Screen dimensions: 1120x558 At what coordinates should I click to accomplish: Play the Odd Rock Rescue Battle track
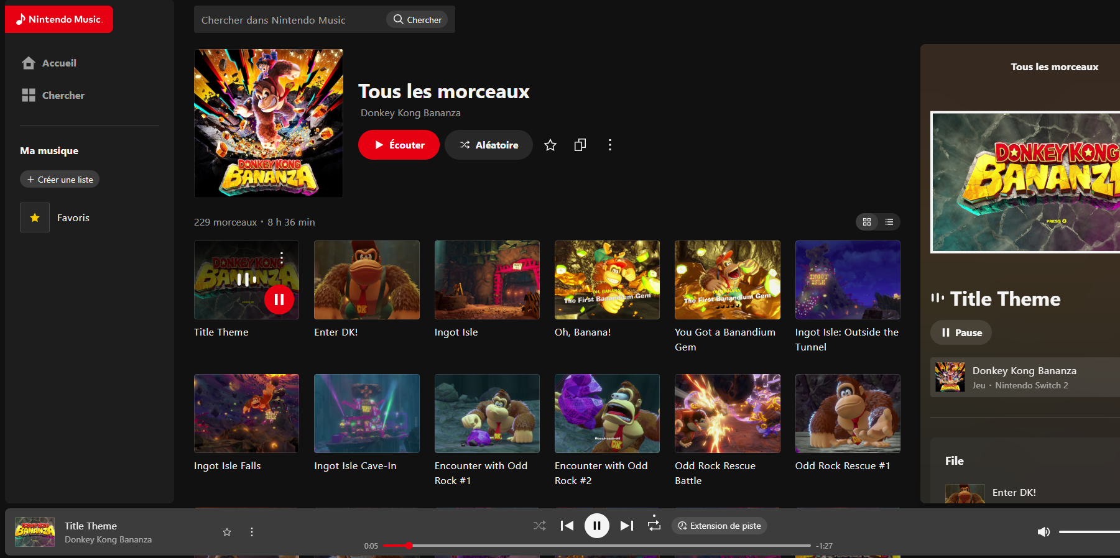(x=728, y=413)
